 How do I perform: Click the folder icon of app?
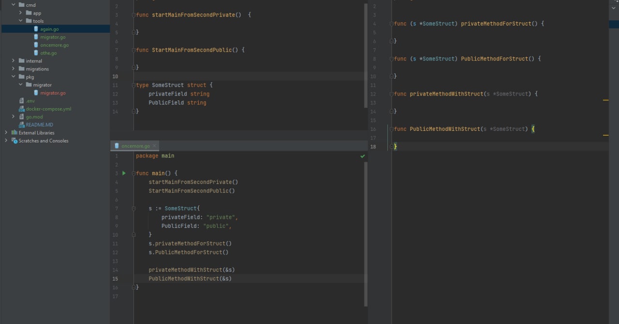pyautogui.click(x=29, y=13)
